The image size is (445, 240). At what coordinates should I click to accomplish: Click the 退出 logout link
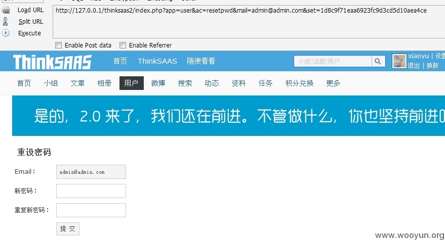(414, 66)
